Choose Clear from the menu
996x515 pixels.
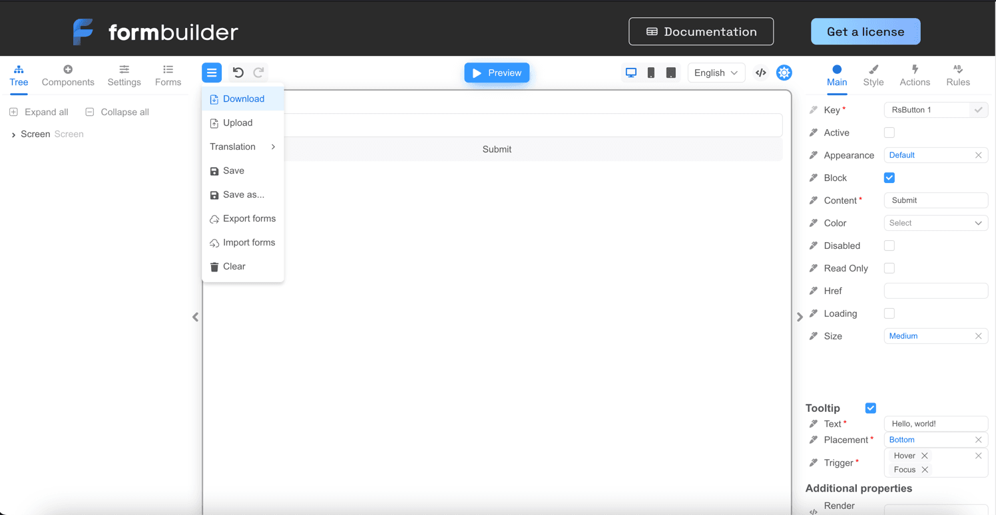[234, 266]
